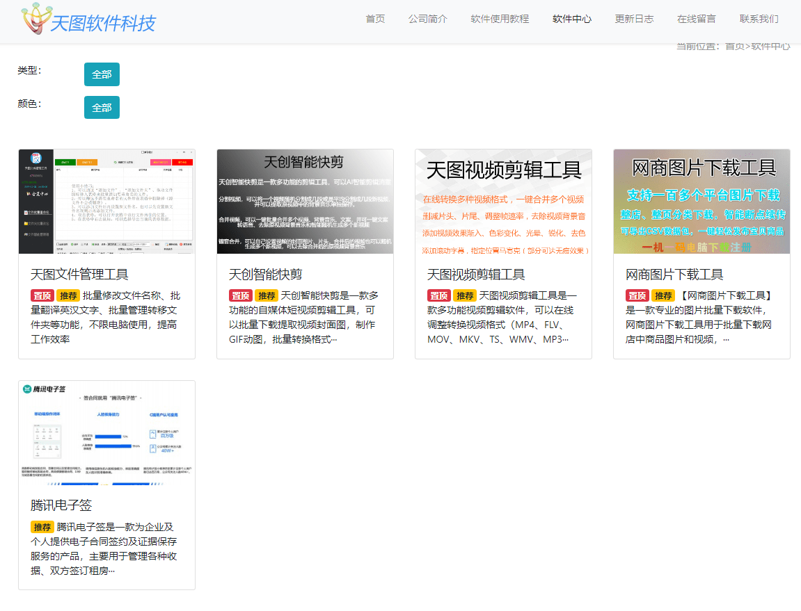The width and height of the screenshot is (801, 611).
Task: Open the 首页 menu item
Action: (x=374, y=19)
